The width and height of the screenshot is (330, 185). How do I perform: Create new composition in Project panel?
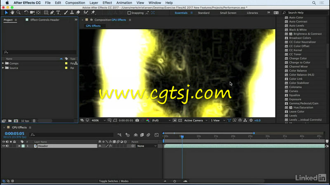tap(16, 121)
